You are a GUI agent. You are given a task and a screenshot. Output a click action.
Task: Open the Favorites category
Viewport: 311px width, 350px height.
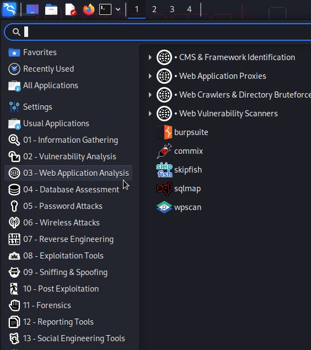[x=68, y=52]
